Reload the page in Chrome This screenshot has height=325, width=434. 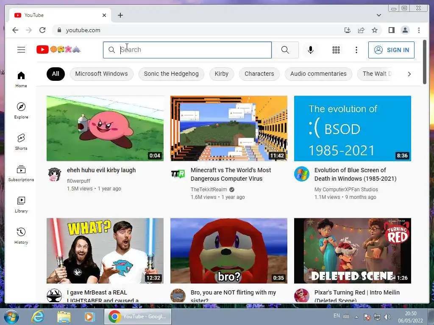pos(42,30)
